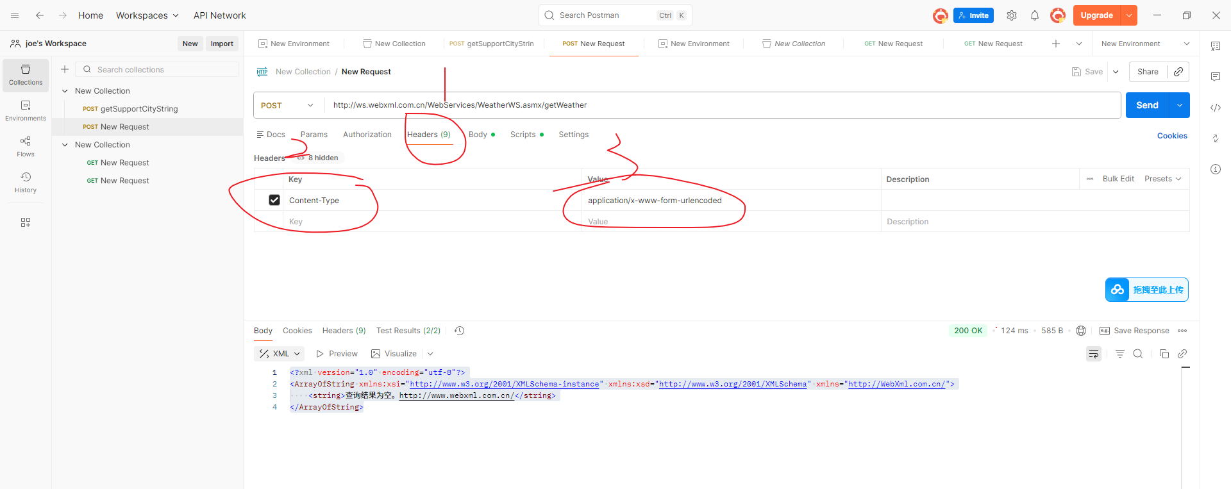
Task: Click the Invite button
Action: click(973, 15)
